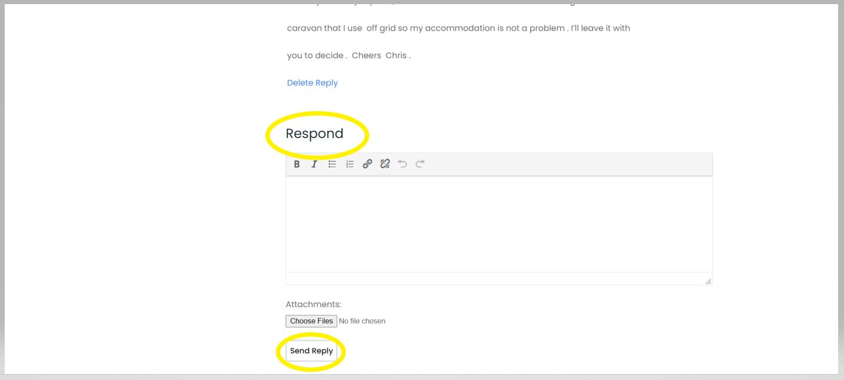Click the Respond heading
This screenshot has height=380, width=844.
pyautogui.click(x=314, y=134)
